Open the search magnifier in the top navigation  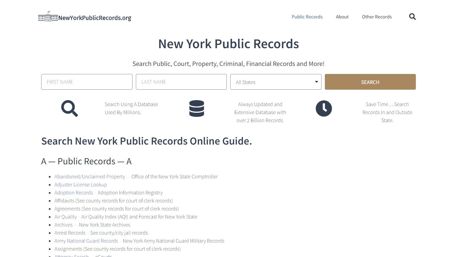click(412, 16)
